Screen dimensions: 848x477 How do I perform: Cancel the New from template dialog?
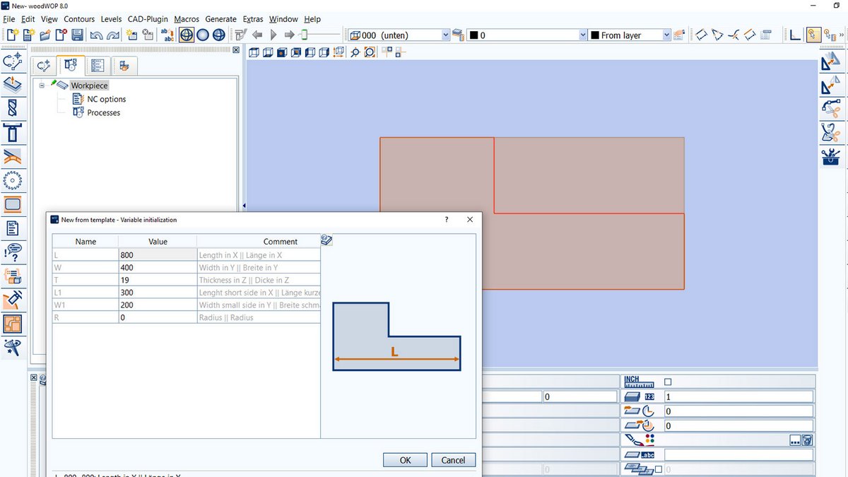point(453,459)
